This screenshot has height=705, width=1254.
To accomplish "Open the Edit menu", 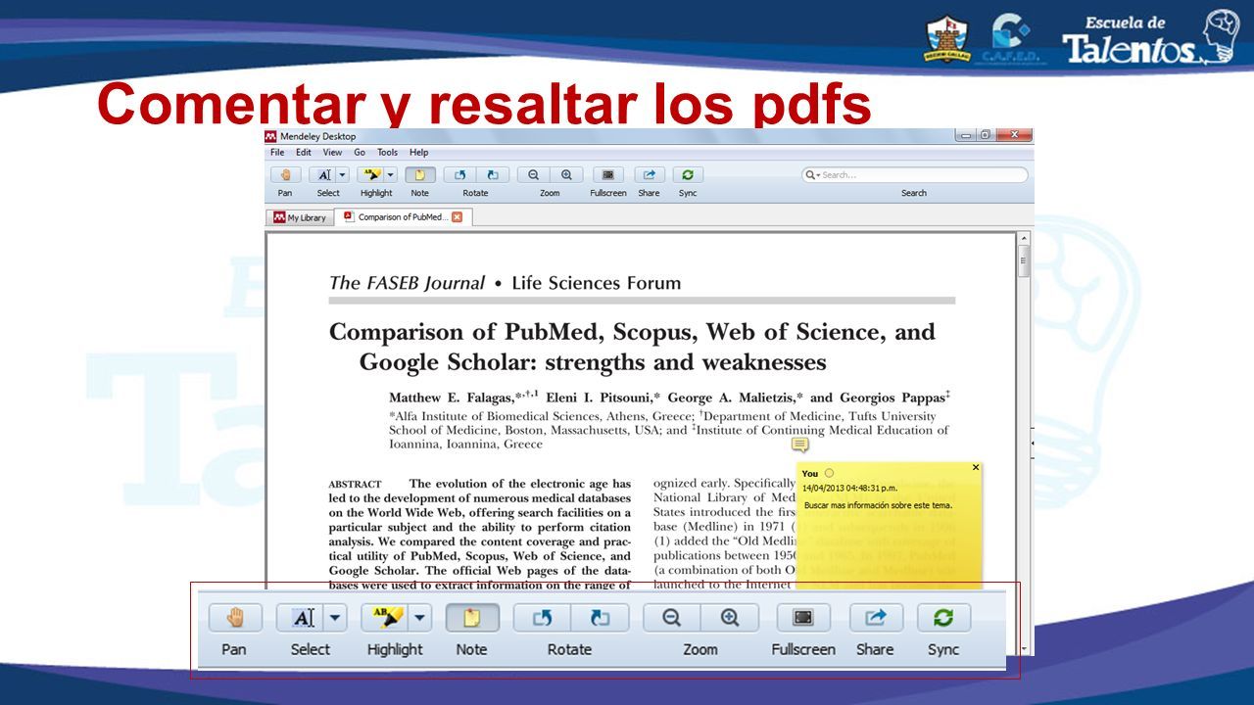I will [304, 153].
